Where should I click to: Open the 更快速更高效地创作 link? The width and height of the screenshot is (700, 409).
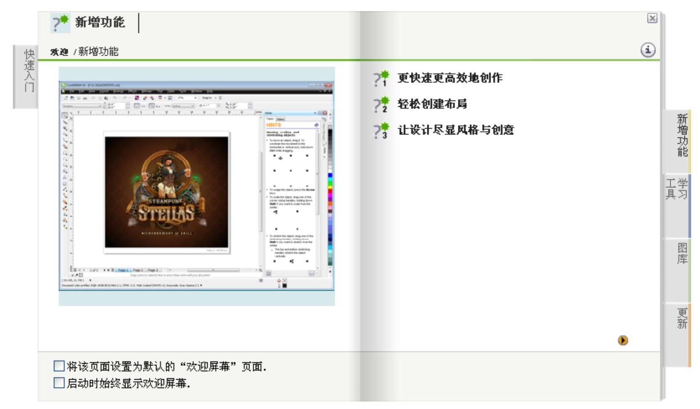click(x=450, y=78)
